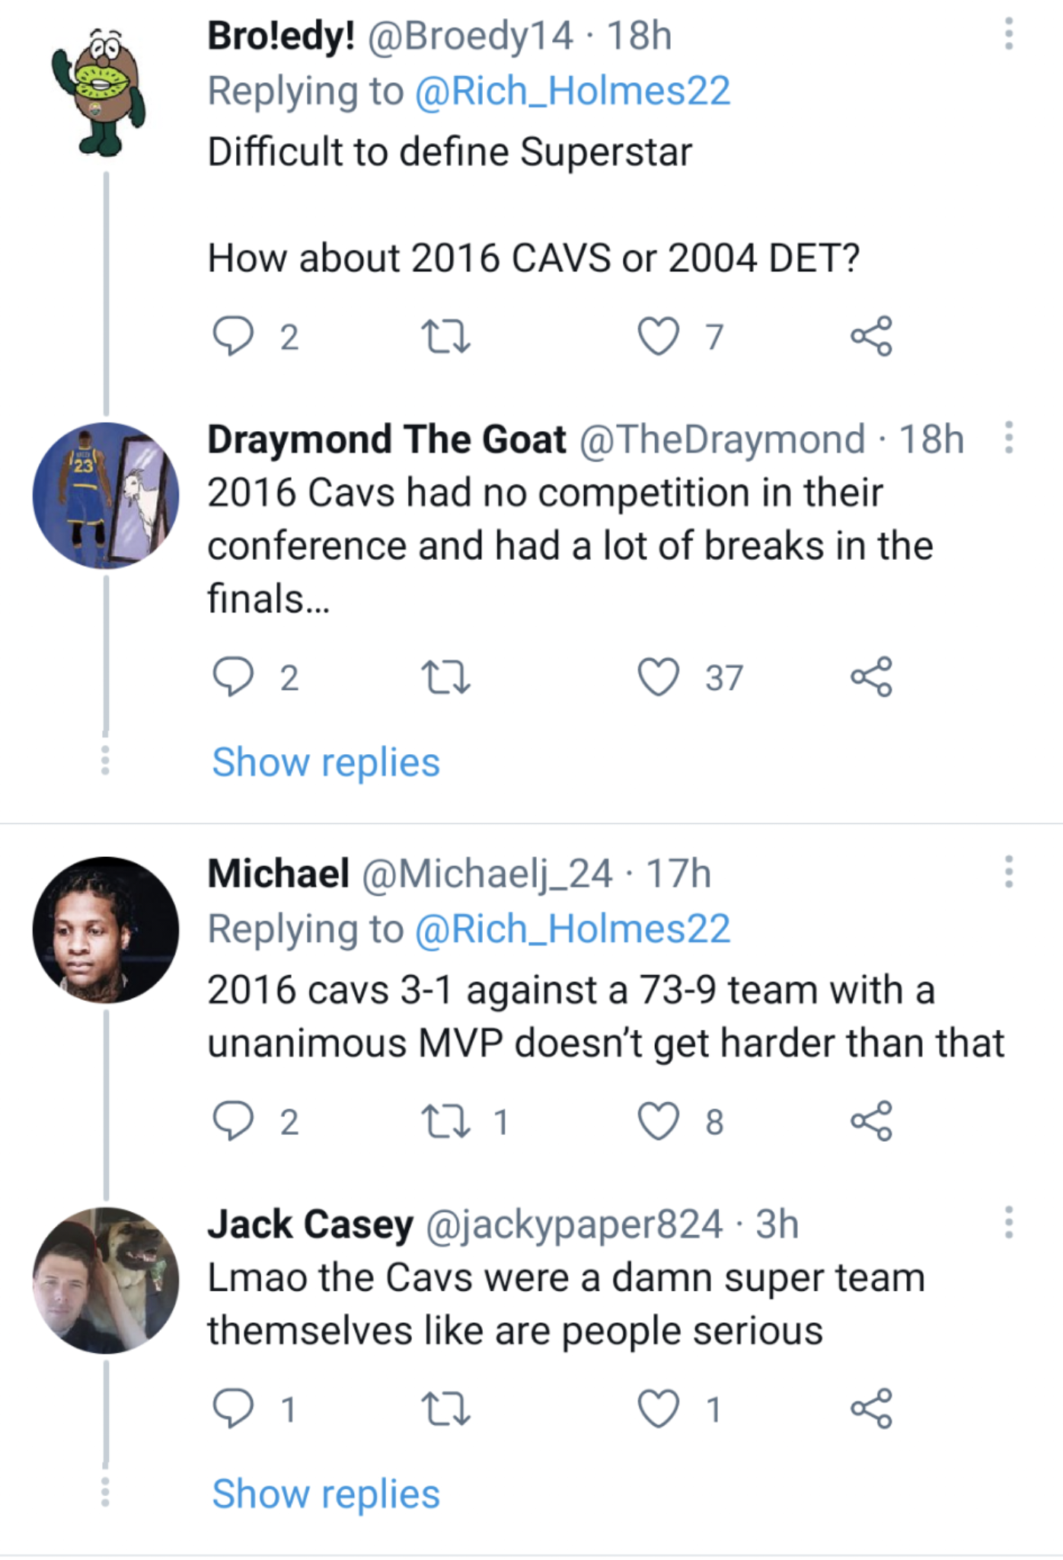The image size is (1063, 1560).
Task: Show replies under Jack Casey's tweet
Action: [326, 1494]
